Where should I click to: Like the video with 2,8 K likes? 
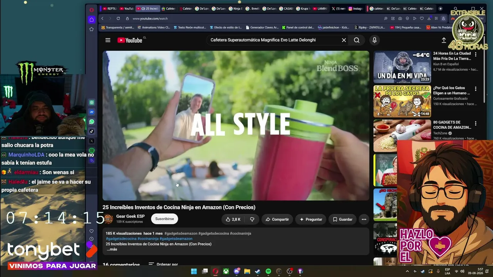(x=233, y=219)
